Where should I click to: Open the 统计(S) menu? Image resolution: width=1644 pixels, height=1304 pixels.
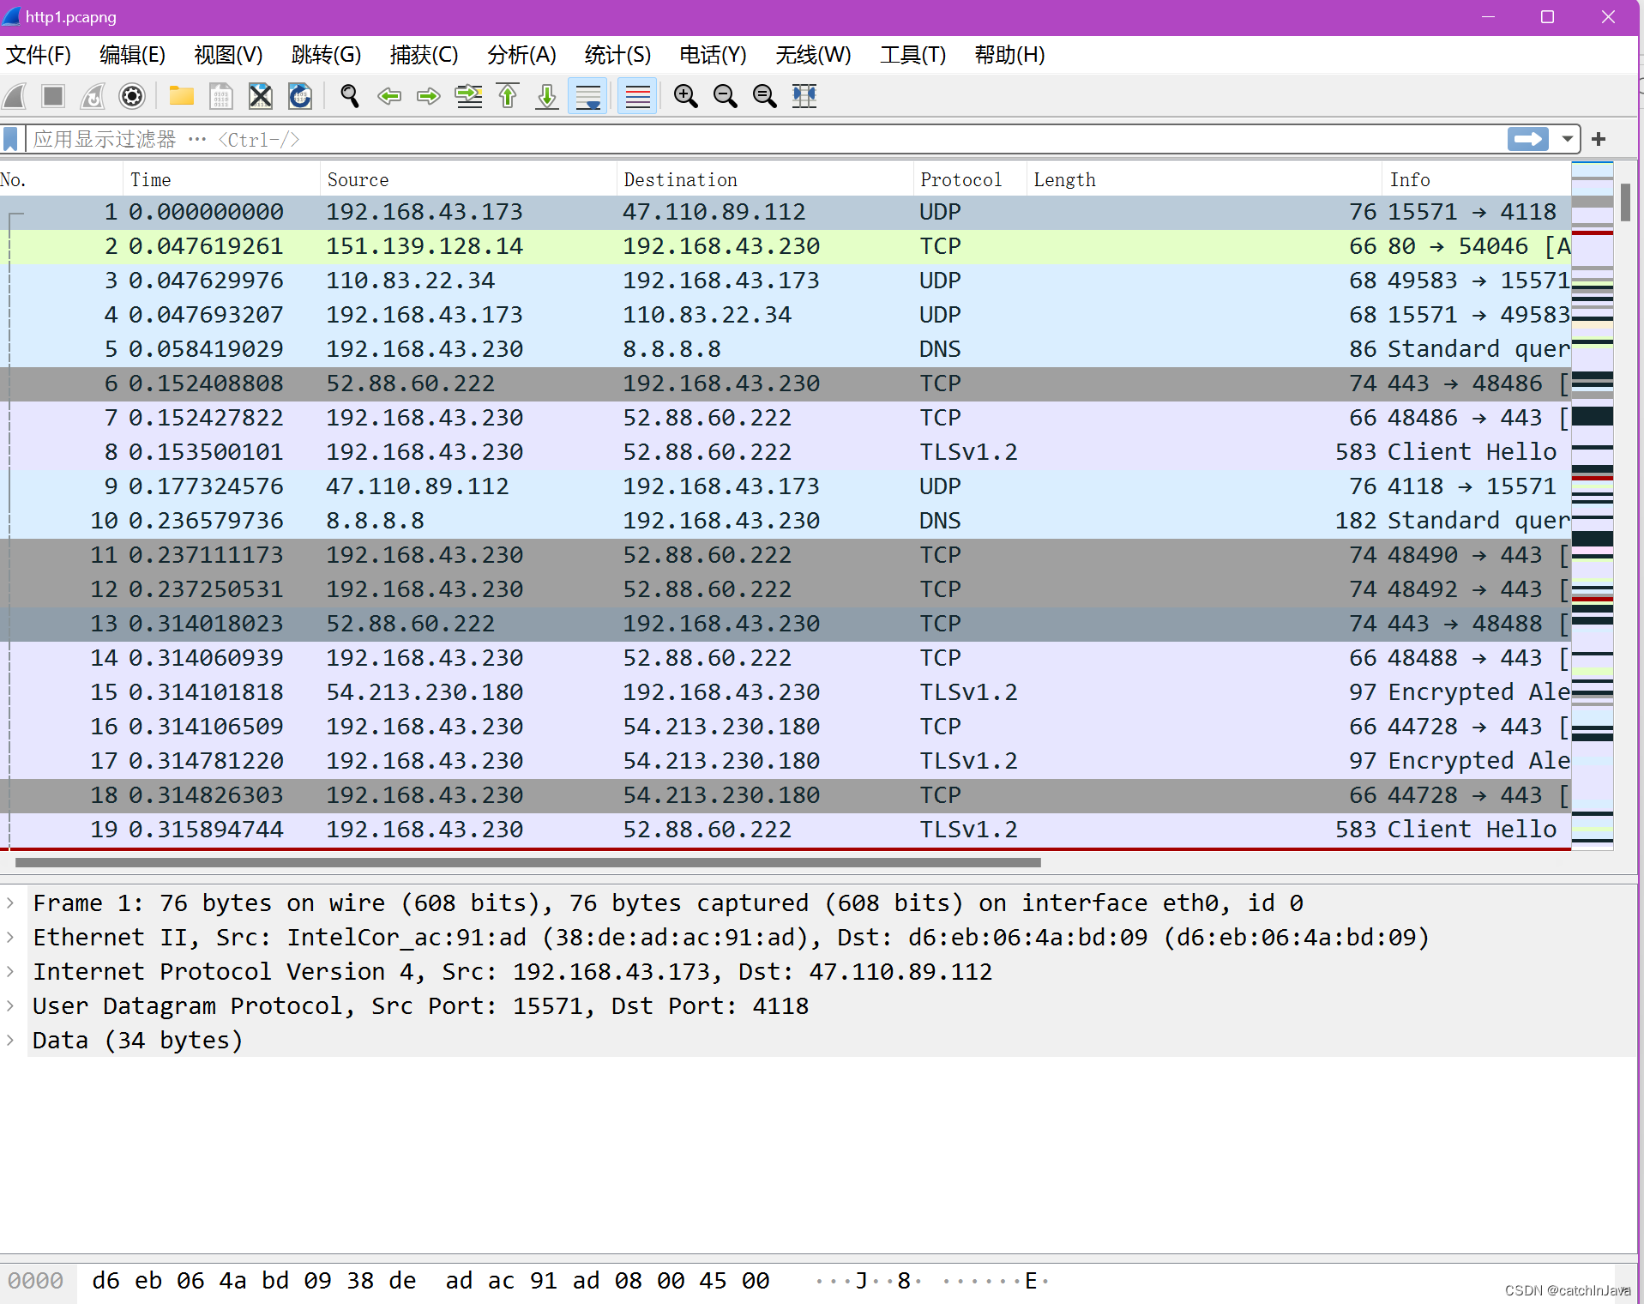point(617,55)
